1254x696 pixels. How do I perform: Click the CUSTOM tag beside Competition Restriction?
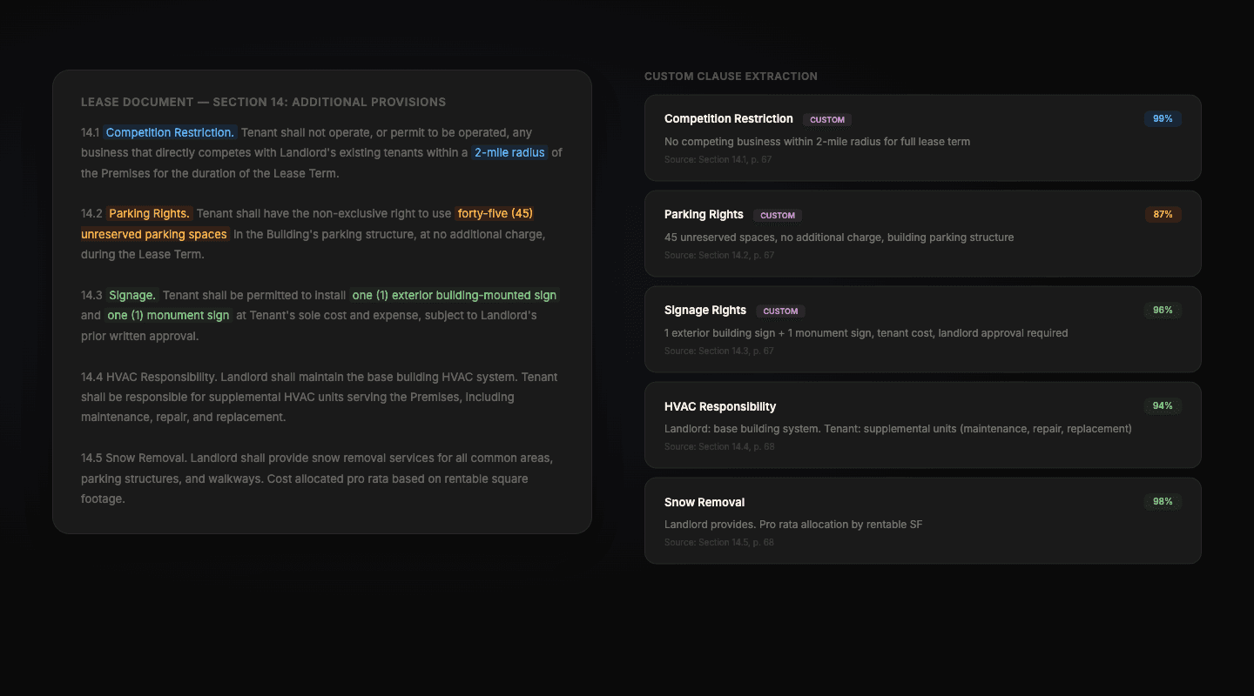(827, 120)
